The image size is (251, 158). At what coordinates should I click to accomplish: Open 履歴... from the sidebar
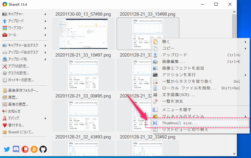(13, 98)
